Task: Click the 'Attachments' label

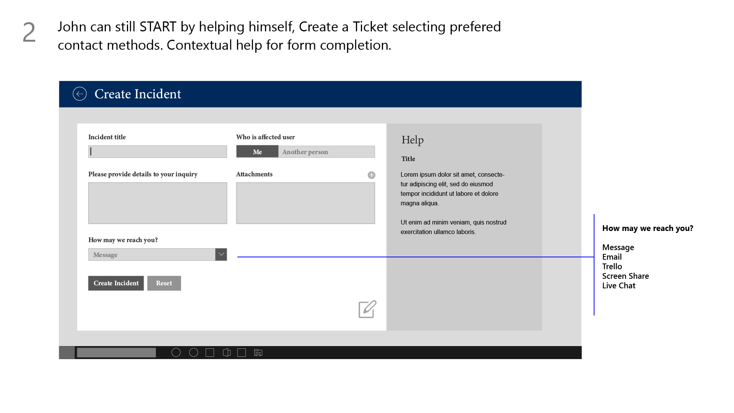Action: pyautogui.click(x=254, y=174)
